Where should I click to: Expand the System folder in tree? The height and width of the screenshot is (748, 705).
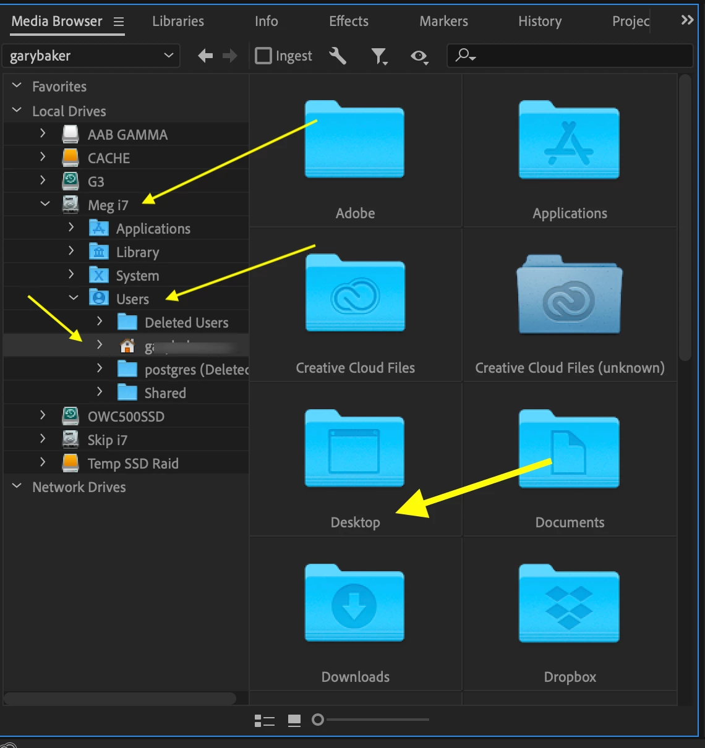tap(70, 274)
